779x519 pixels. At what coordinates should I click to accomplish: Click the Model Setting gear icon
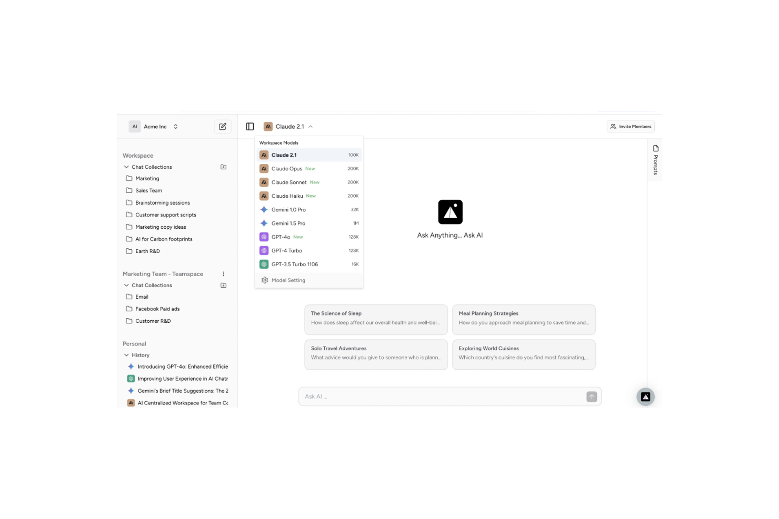(x=265, y=280)
